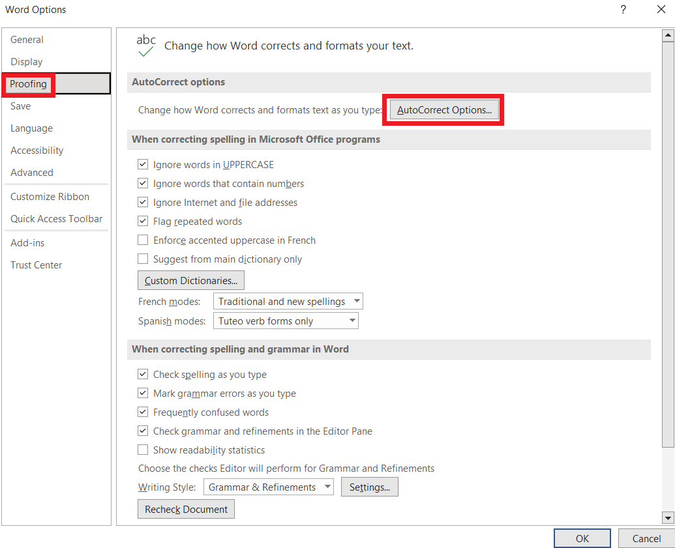Viewport: 675px width, 548px height.
Task: Click 'When correcting spelling in Microsoft Office programs' heading
Action: (x=256, y=139)
